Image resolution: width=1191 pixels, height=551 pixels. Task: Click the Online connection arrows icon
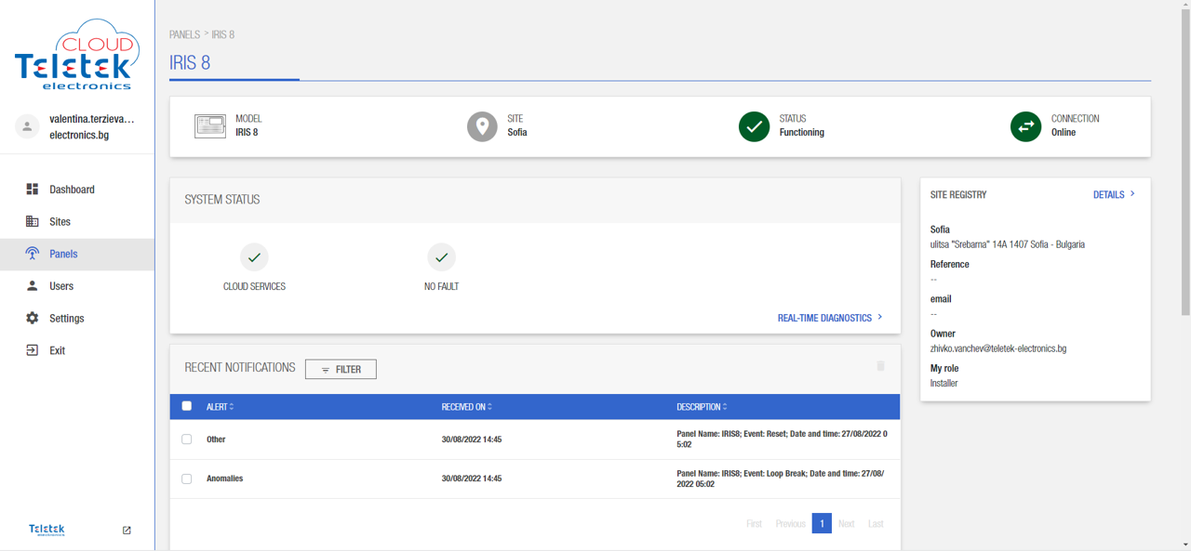point(1025,126)
